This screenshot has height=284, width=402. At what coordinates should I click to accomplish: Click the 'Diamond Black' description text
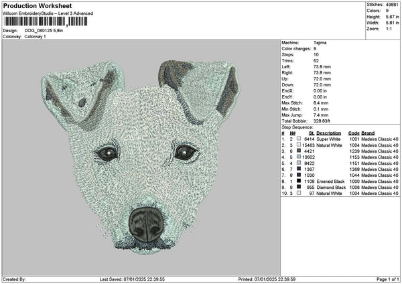pyautogui.click(x=331, y=188)
